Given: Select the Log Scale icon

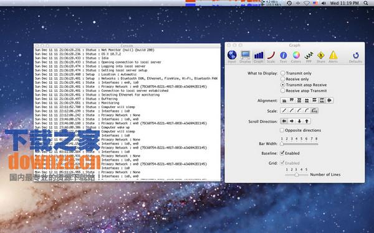Looking at the screenshot, I should point(315,111).
